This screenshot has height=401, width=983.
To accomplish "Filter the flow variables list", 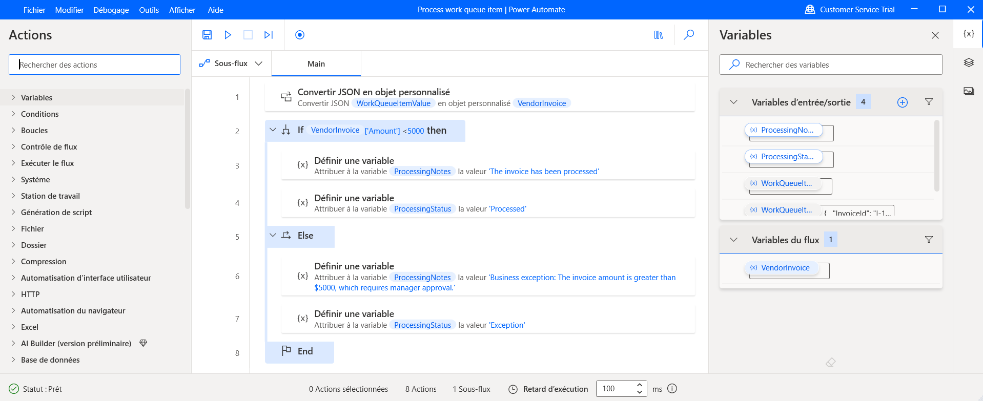I will [x=929, y=240].
